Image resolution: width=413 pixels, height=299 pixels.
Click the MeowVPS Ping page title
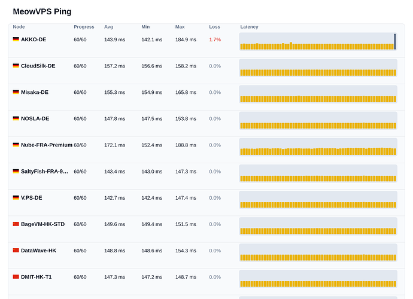[x=42, y=11]
